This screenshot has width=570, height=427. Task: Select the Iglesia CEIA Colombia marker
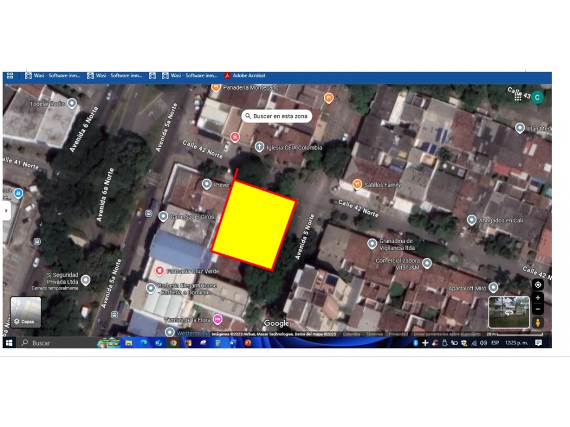click(x=259, y=147)
